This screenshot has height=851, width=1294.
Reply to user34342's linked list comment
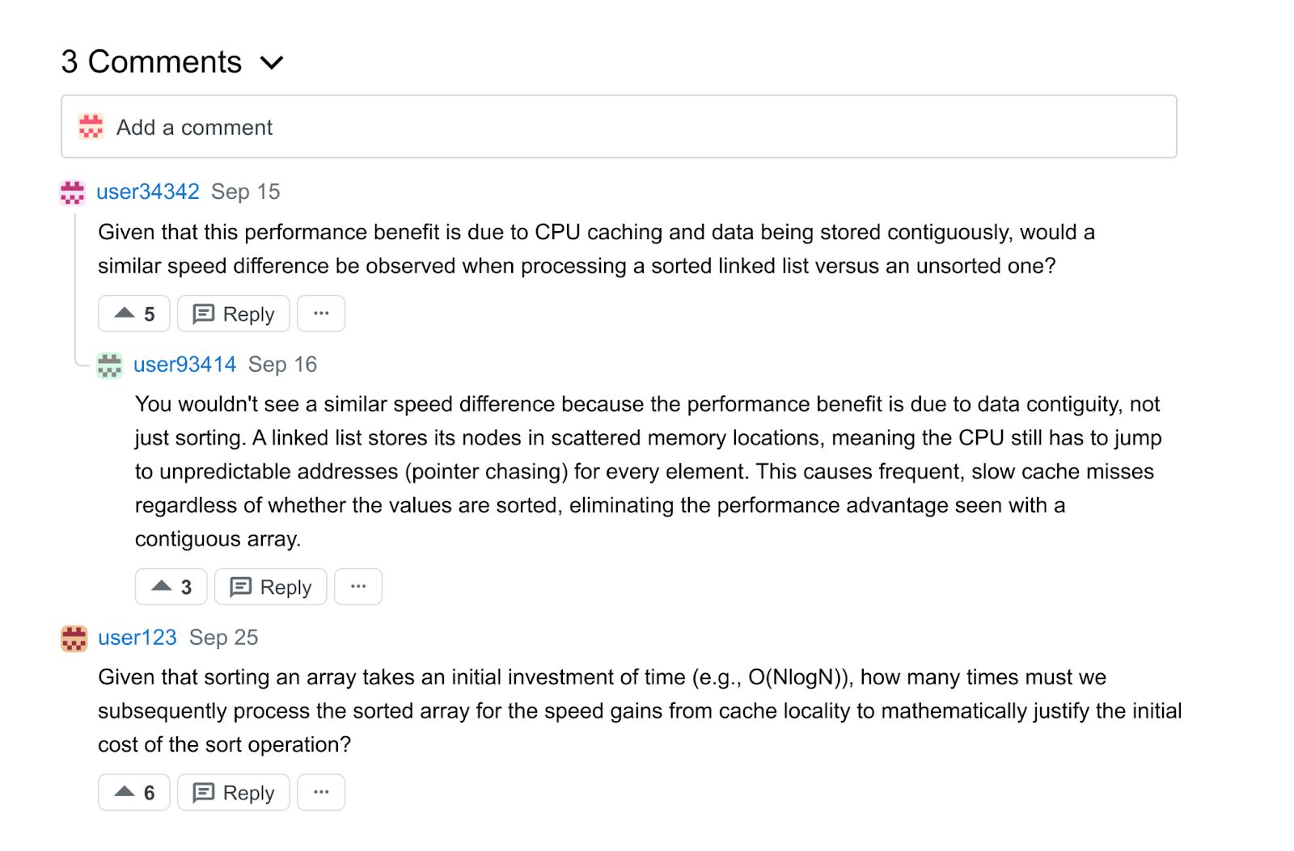[234, 314]
